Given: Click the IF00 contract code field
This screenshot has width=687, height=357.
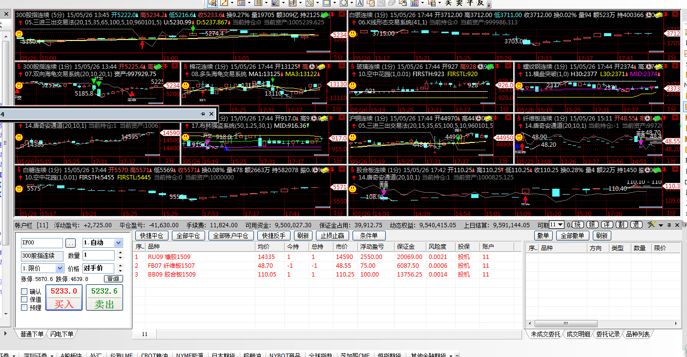Looking at the screenshot, I should tap(42, 243).
